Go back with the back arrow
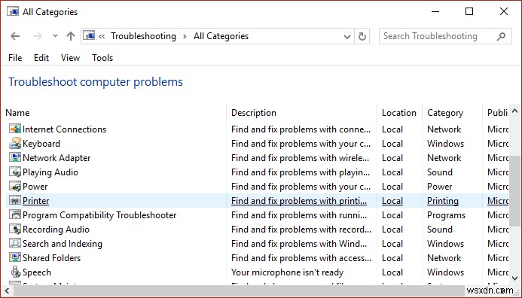Screen dimensions: 522x298 point(15,36)
